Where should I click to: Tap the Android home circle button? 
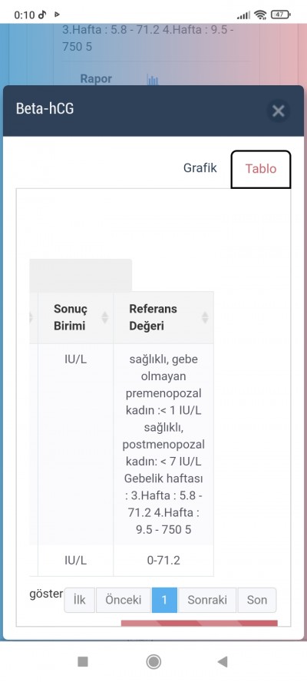point(153,661)
